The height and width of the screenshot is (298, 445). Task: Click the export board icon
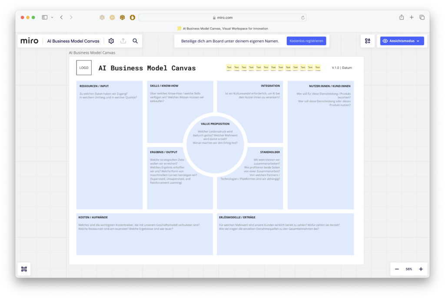123,40
